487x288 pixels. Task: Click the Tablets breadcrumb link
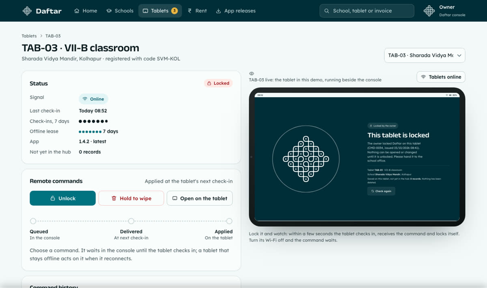pyautogui.click(x=29, y=36)
